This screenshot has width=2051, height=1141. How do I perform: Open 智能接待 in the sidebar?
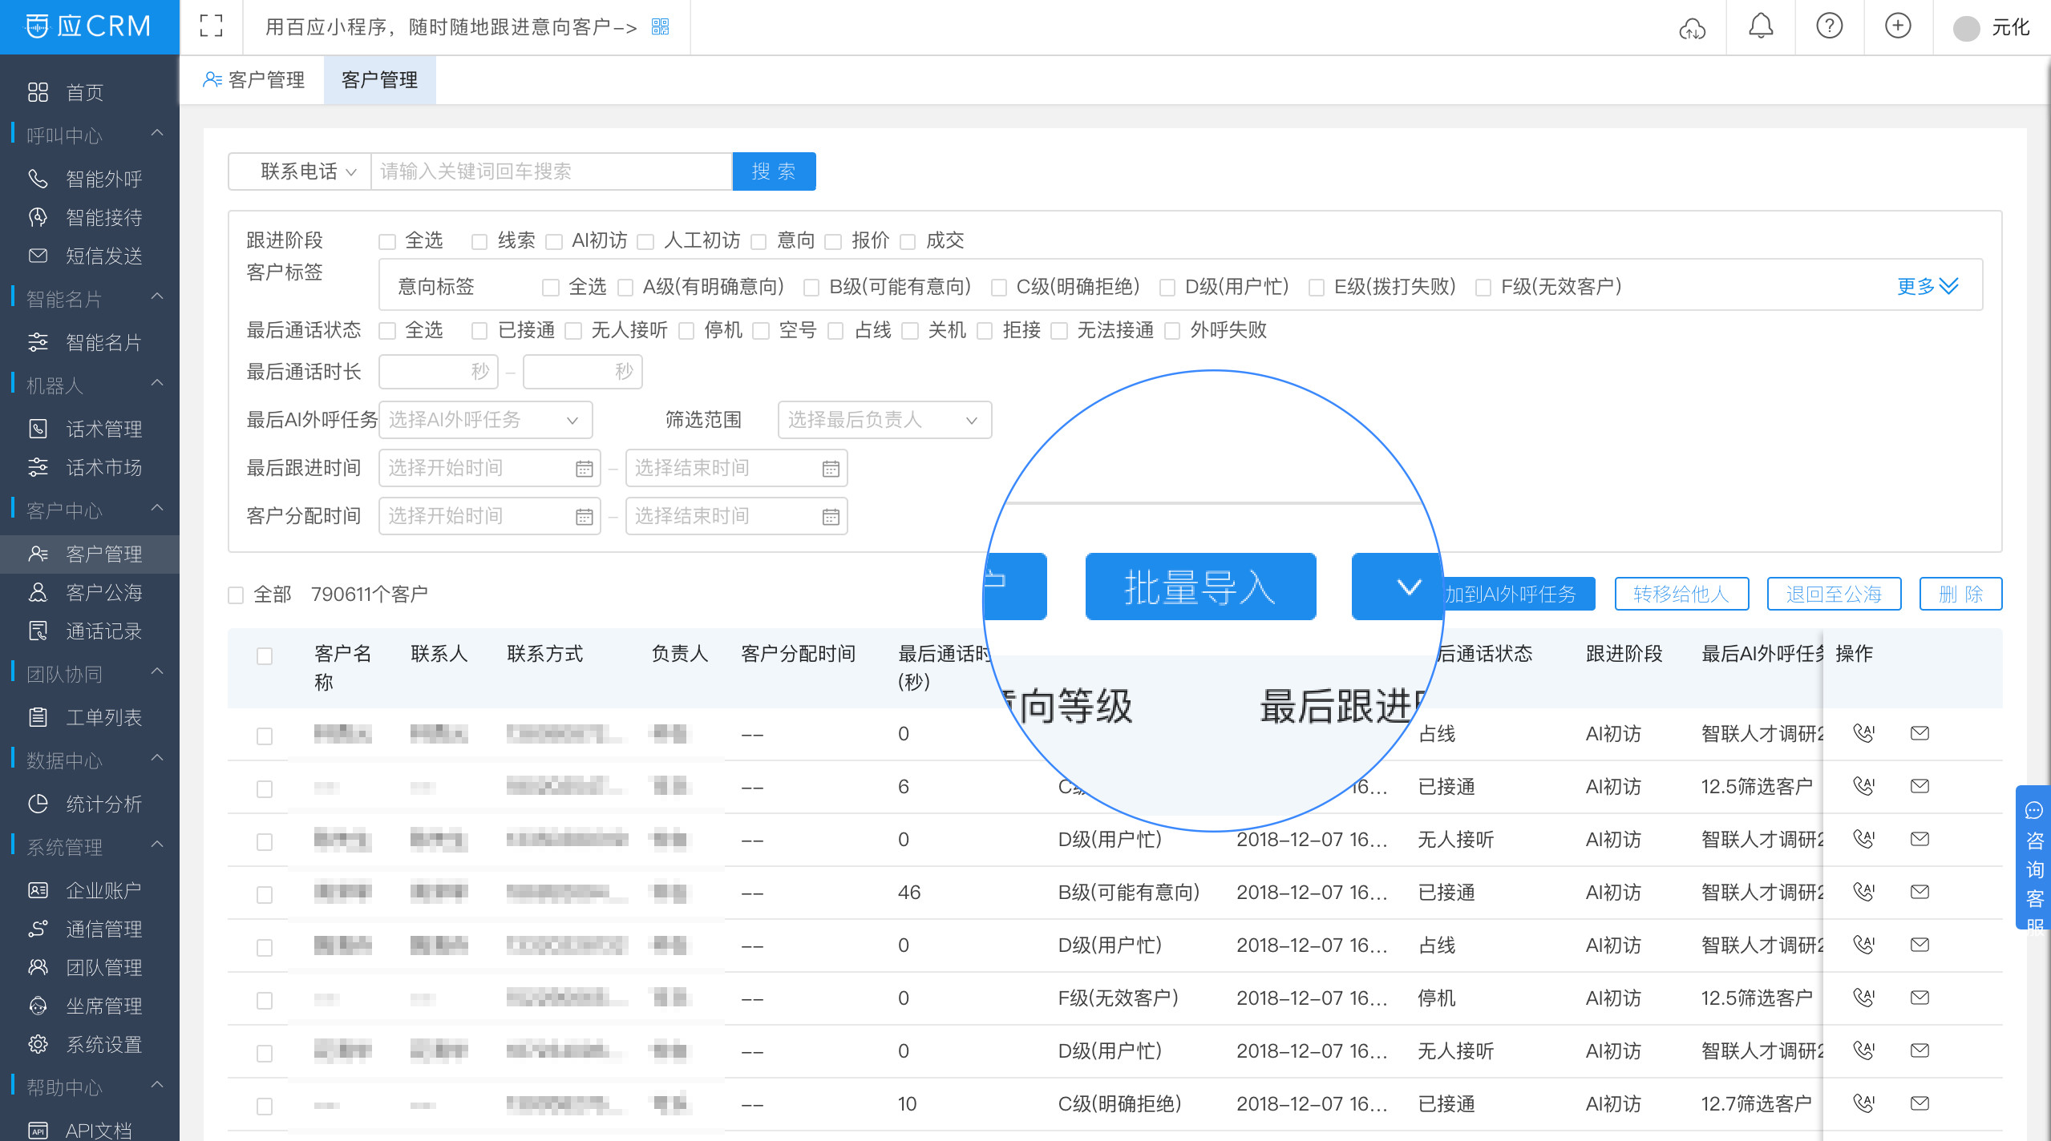(x=103, y=217)
